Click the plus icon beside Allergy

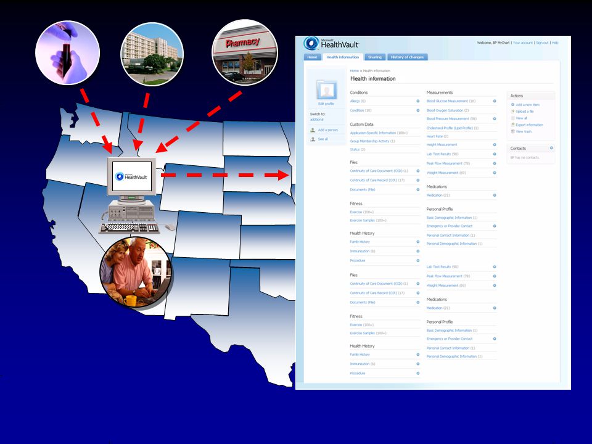[418, 101]
